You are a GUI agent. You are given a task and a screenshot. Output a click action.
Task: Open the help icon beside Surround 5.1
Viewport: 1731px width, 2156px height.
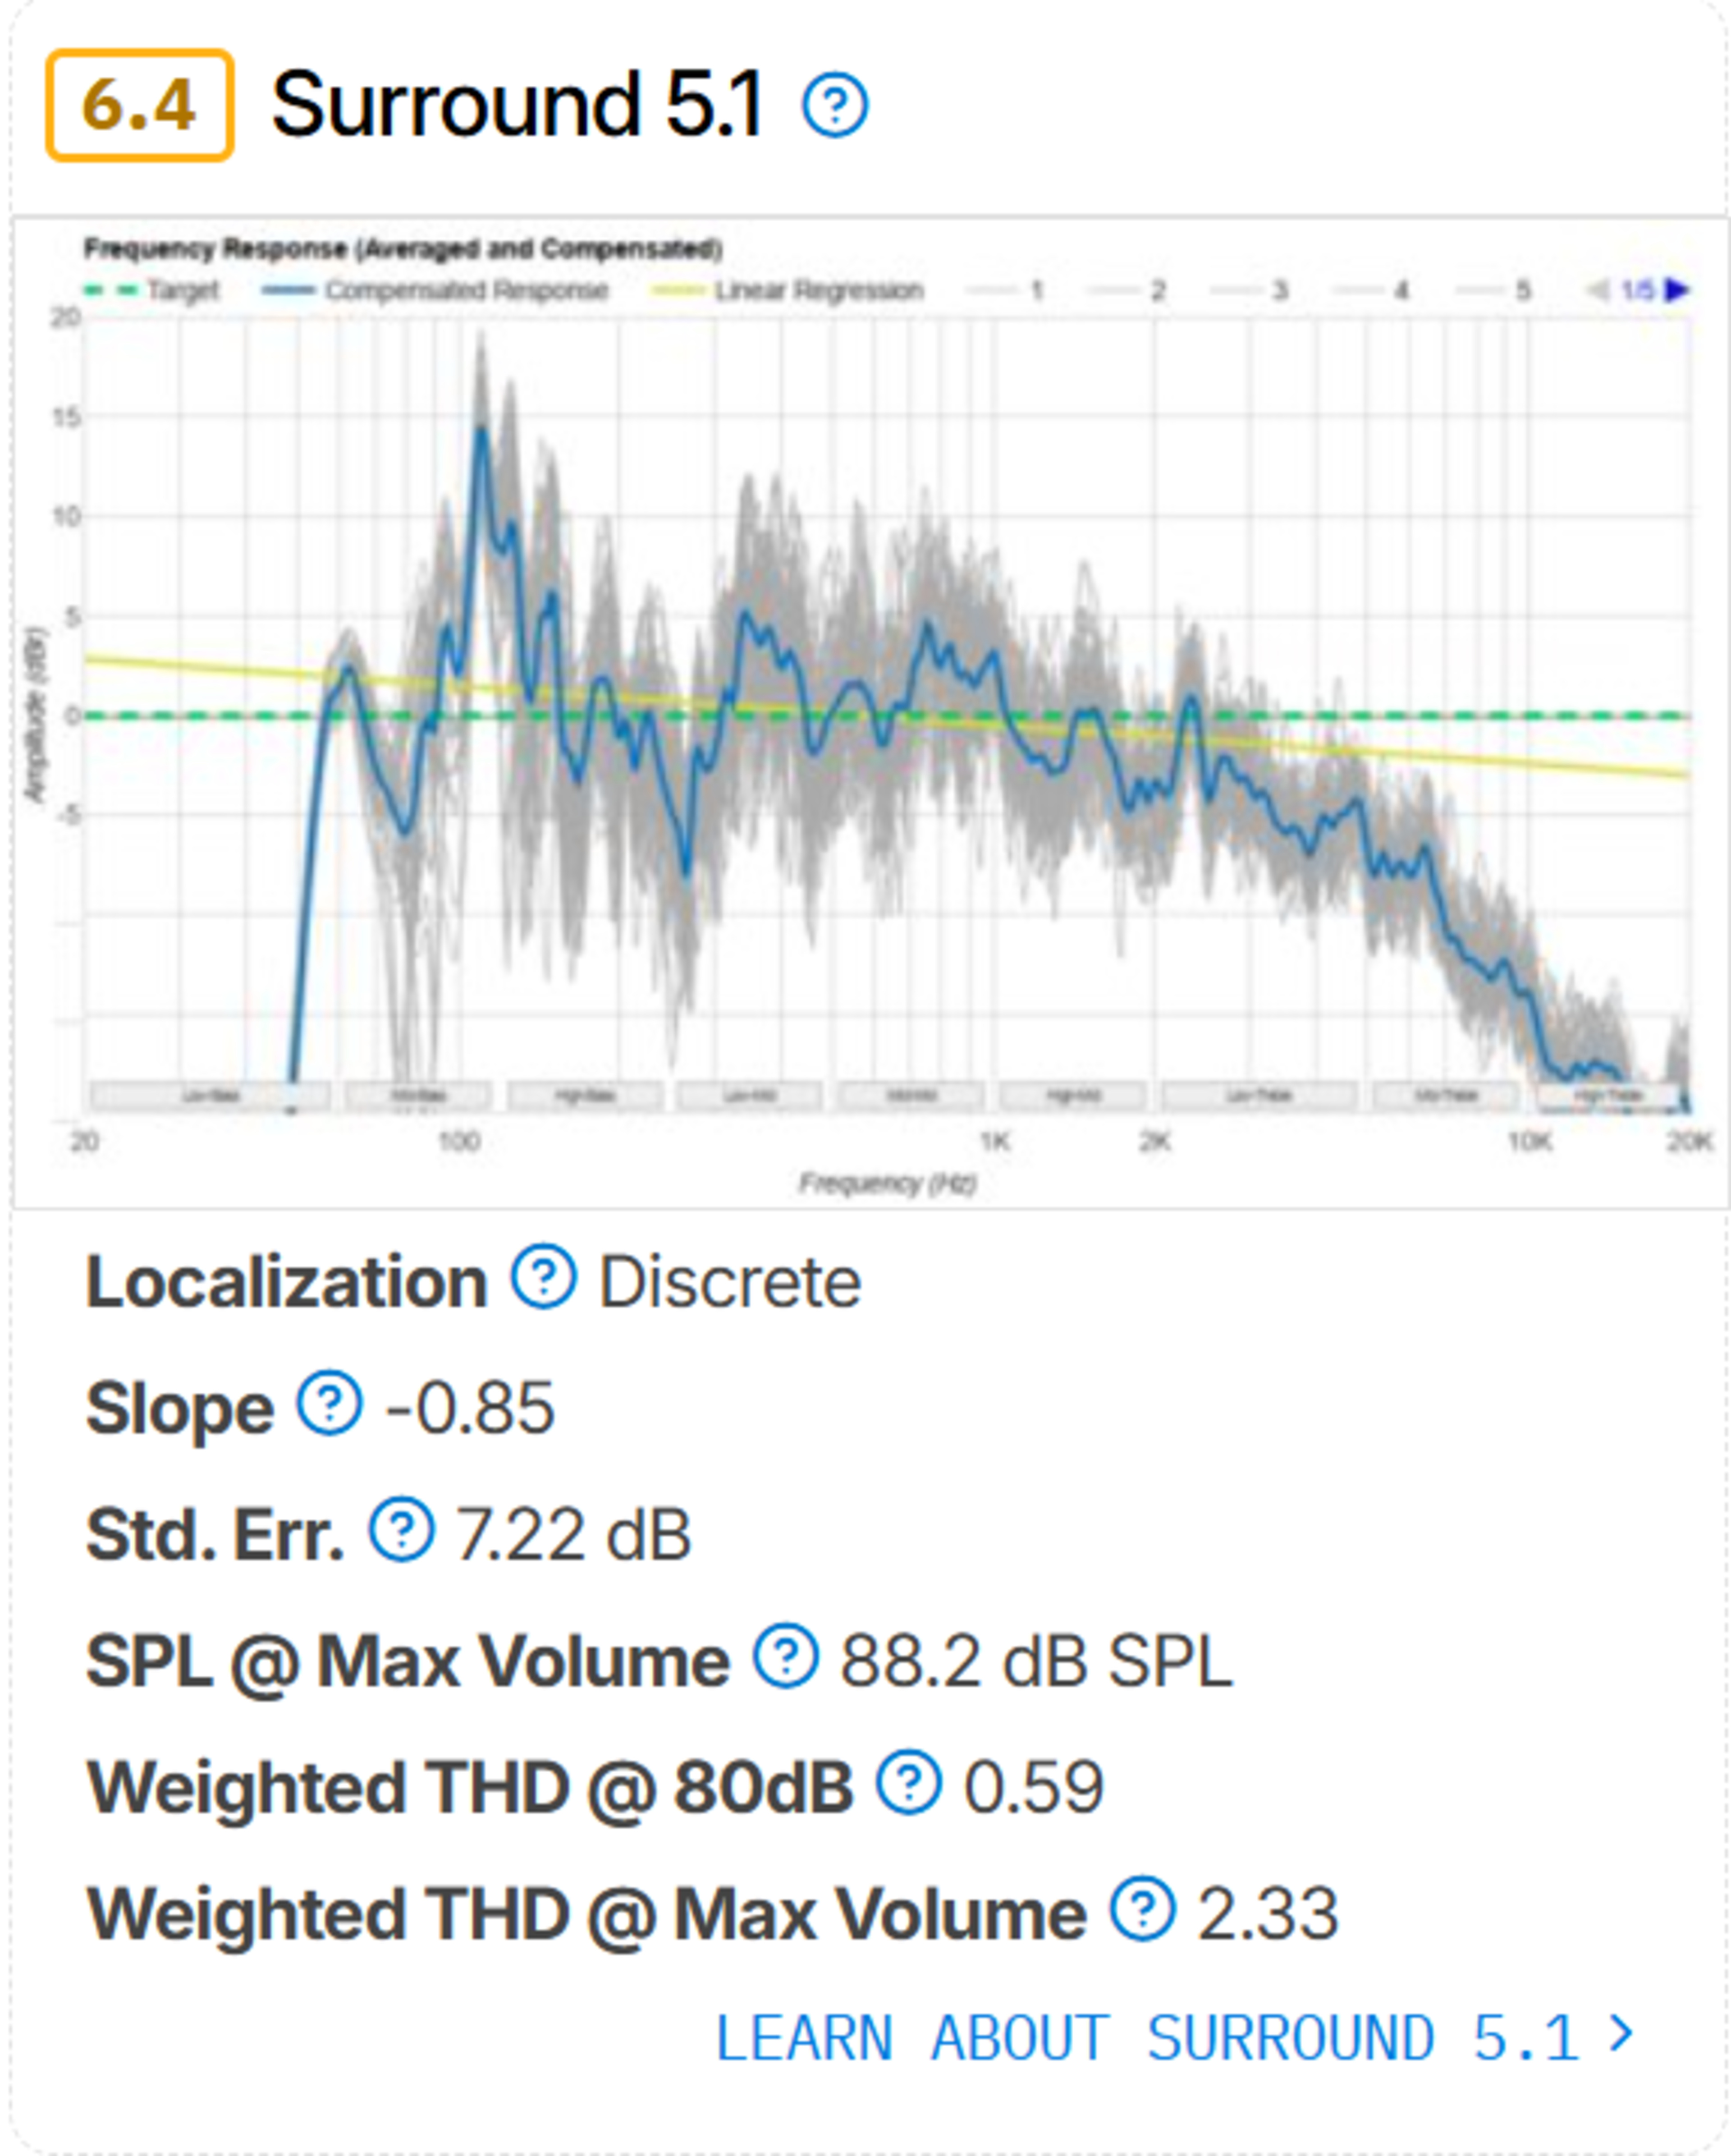[x=835, y=105]
